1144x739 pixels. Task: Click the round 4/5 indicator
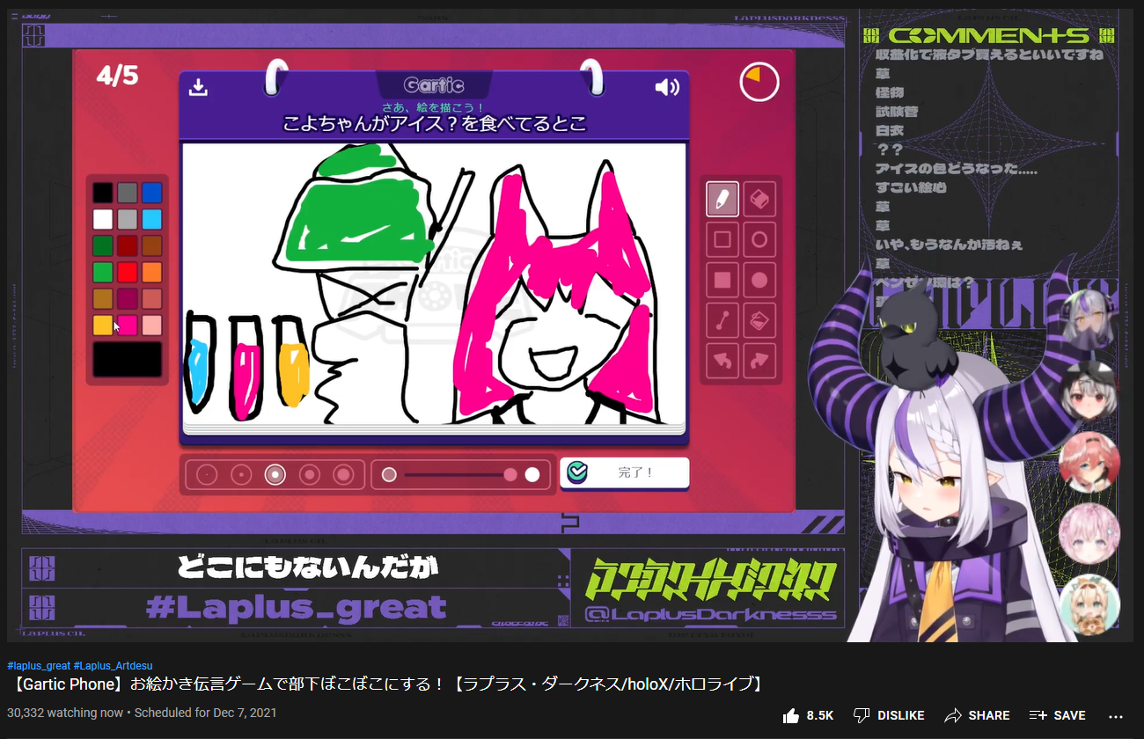pos(117,76)
